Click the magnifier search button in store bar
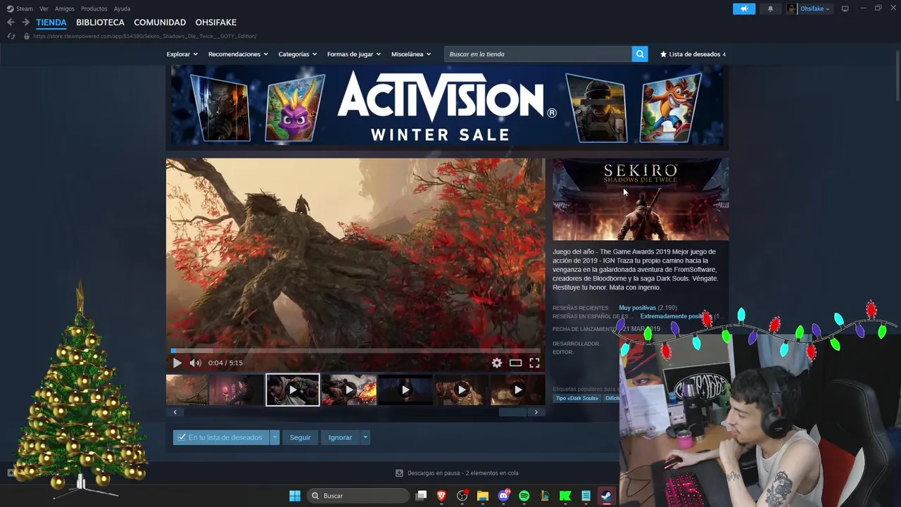Viewport: 901px width, 507px height. point(640,54)
